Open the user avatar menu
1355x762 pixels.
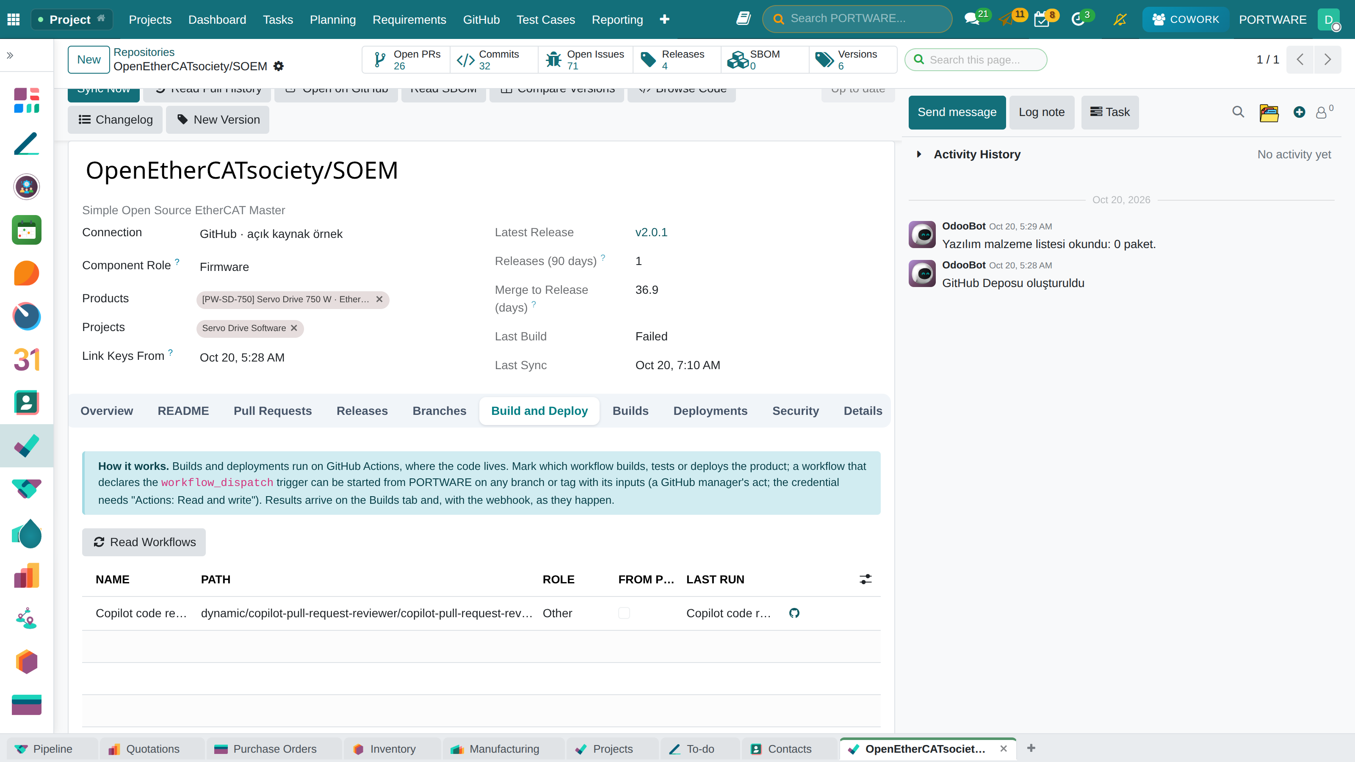1329,19
